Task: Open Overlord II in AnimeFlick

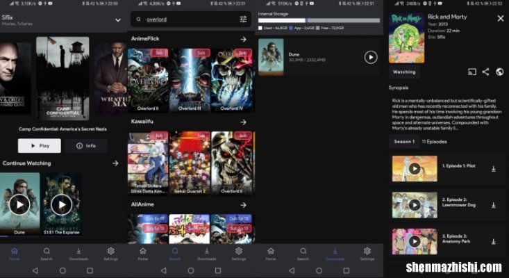Action: [x=148, y=80]
